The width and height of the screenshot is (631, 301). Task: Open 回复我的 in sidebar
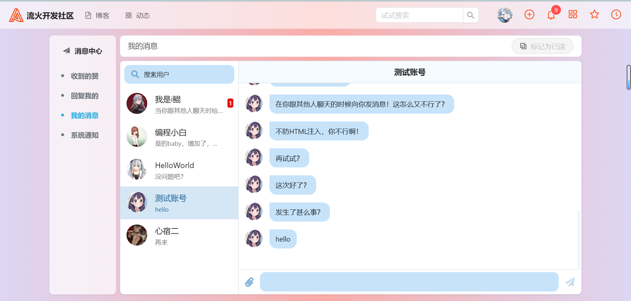tap(84, 96)
